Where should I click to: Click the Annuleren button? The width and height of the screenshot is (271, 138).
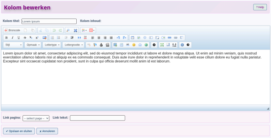[x=47, y=131]
